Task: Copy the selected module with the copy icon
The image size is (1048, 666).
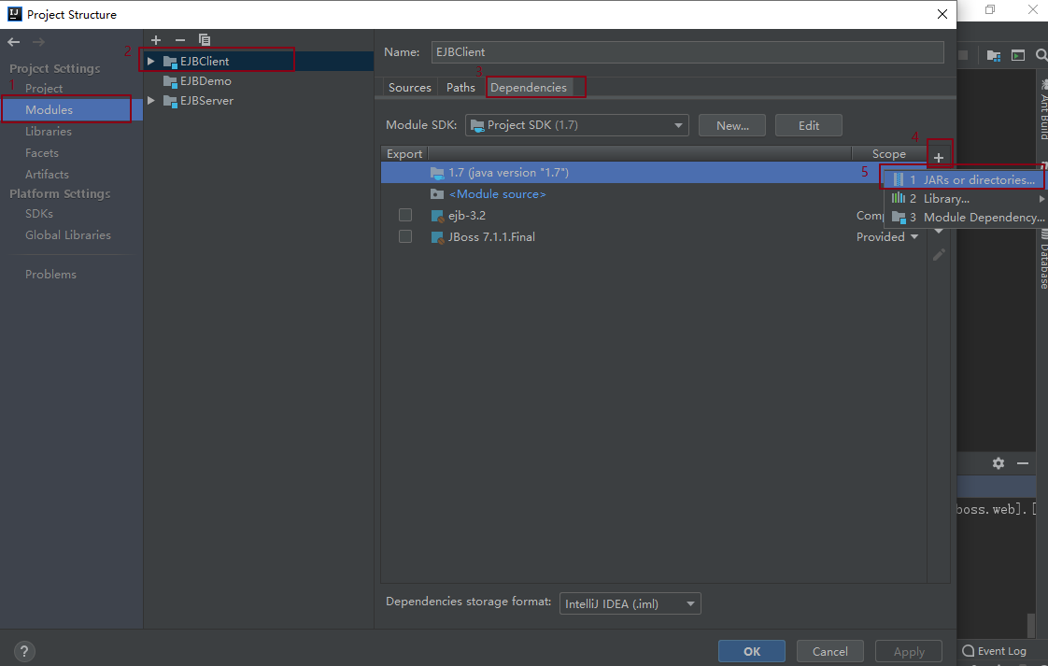Action: 205,40
